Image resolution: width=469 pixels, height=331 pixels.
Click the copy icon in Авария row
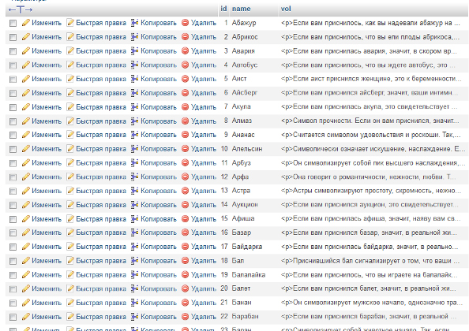point(134,50)
